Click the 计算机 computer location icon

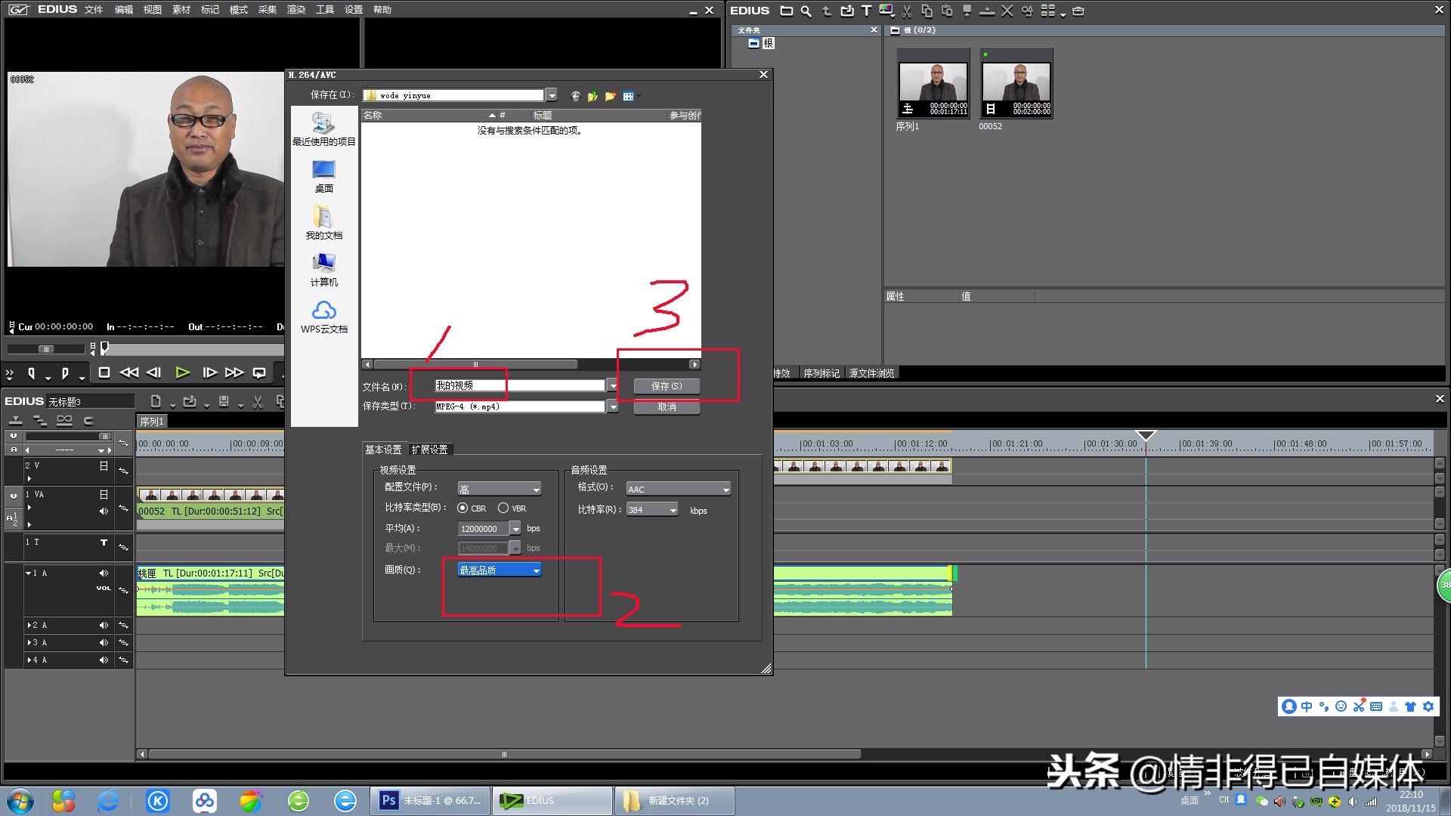point(323,264)
